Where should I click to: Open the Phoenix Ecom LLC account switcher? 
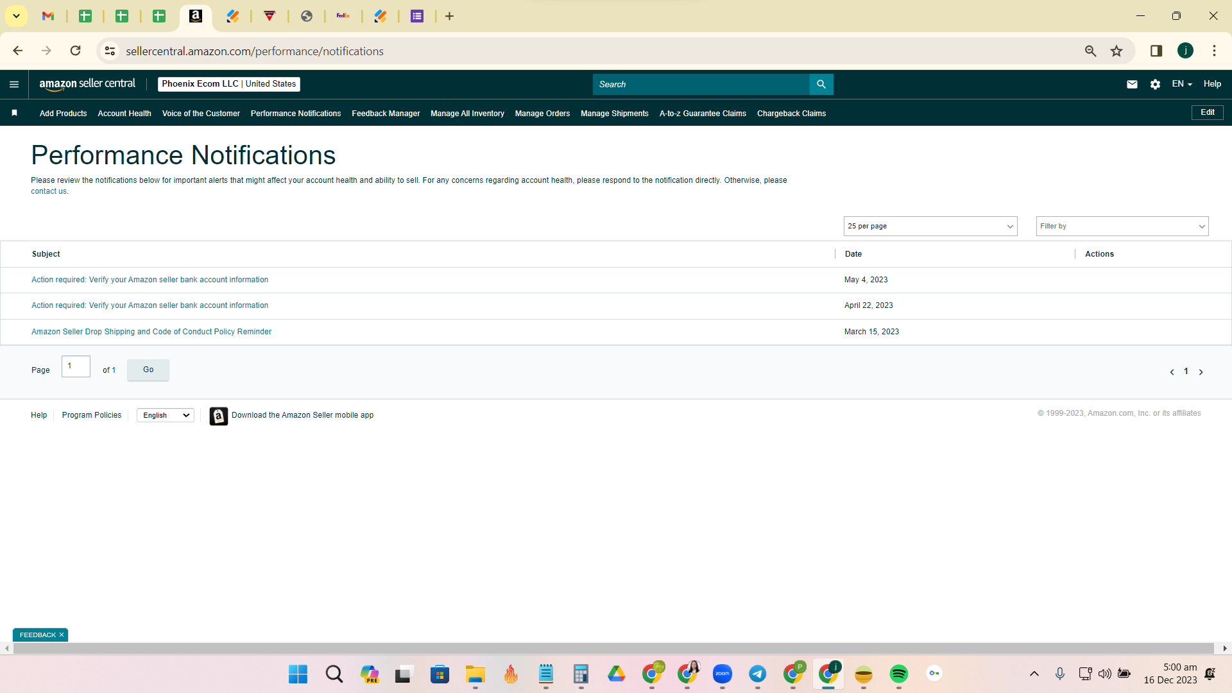tap(229, 84)
